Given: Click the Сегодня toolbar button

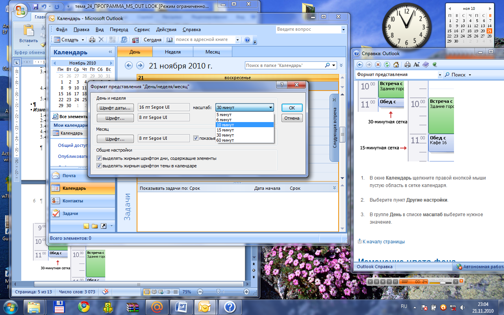Looking at the screenshot, I should pyautogui.click(x=152, y=40).
